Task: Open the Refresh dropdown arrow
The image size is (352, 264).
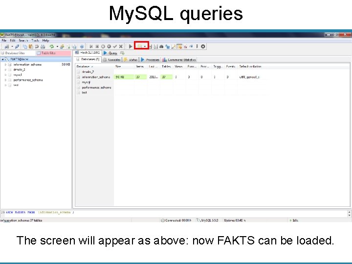Action: (x=57, y=47)
